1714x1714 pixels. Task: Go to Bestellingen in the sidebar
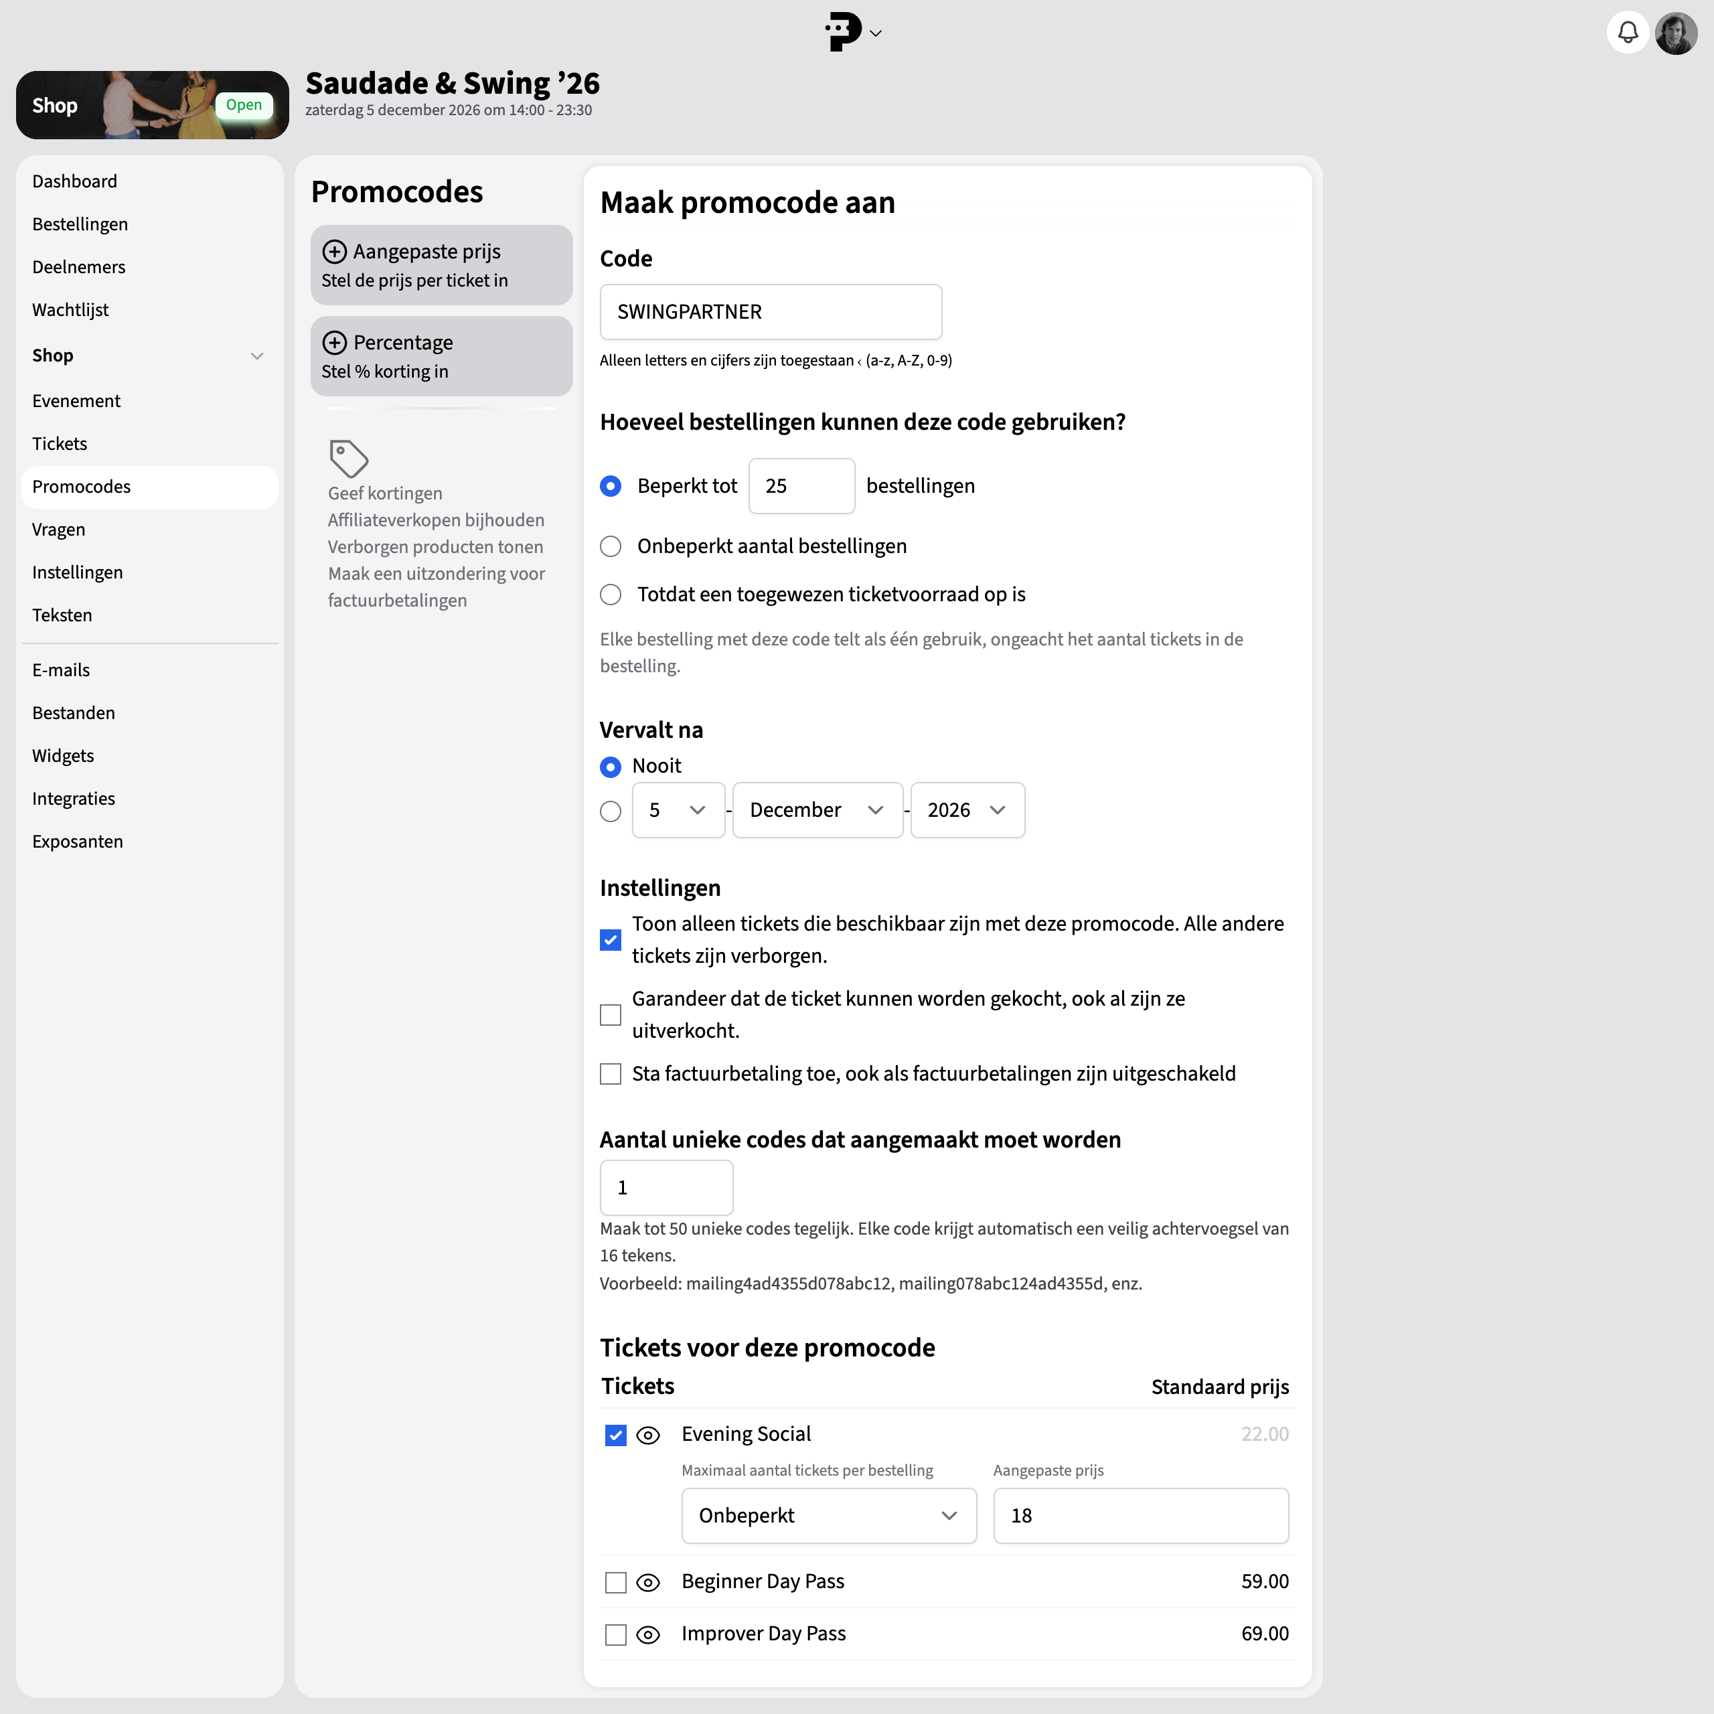pyautogui.click(x=150, y=224)
